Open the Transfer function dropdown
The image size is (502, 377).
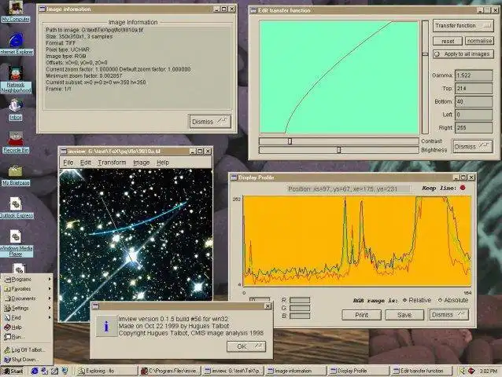click(463, 26)
